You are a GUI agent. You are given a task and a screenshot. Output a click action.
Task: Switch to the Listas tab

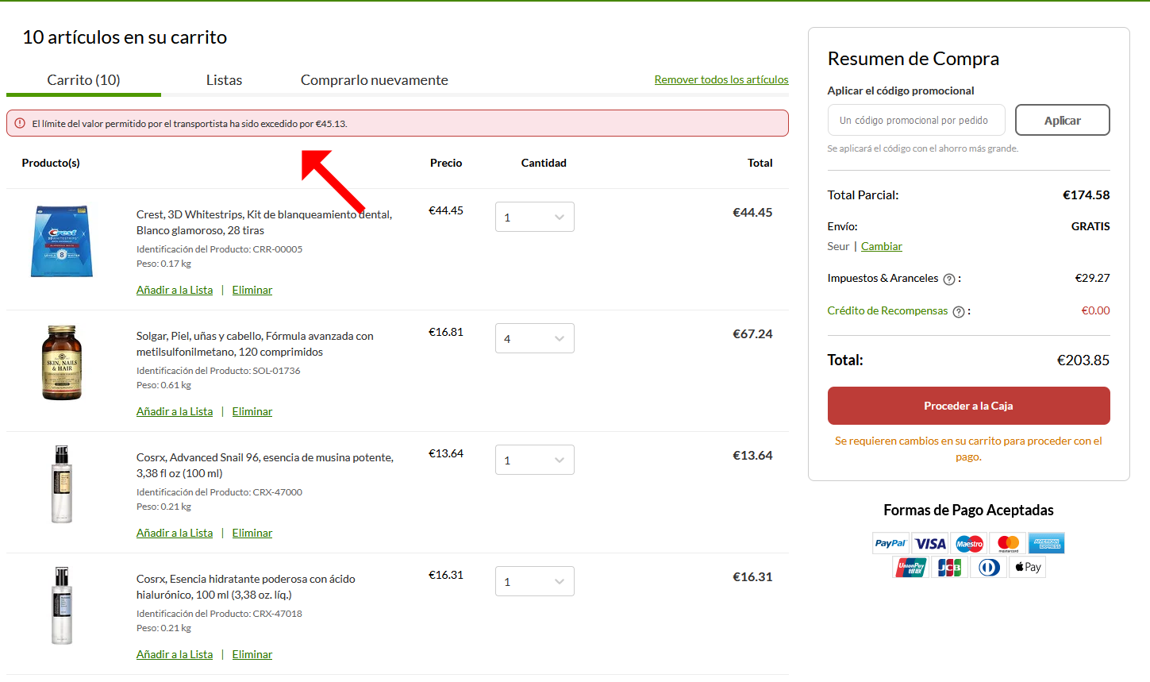coord(224,80)
